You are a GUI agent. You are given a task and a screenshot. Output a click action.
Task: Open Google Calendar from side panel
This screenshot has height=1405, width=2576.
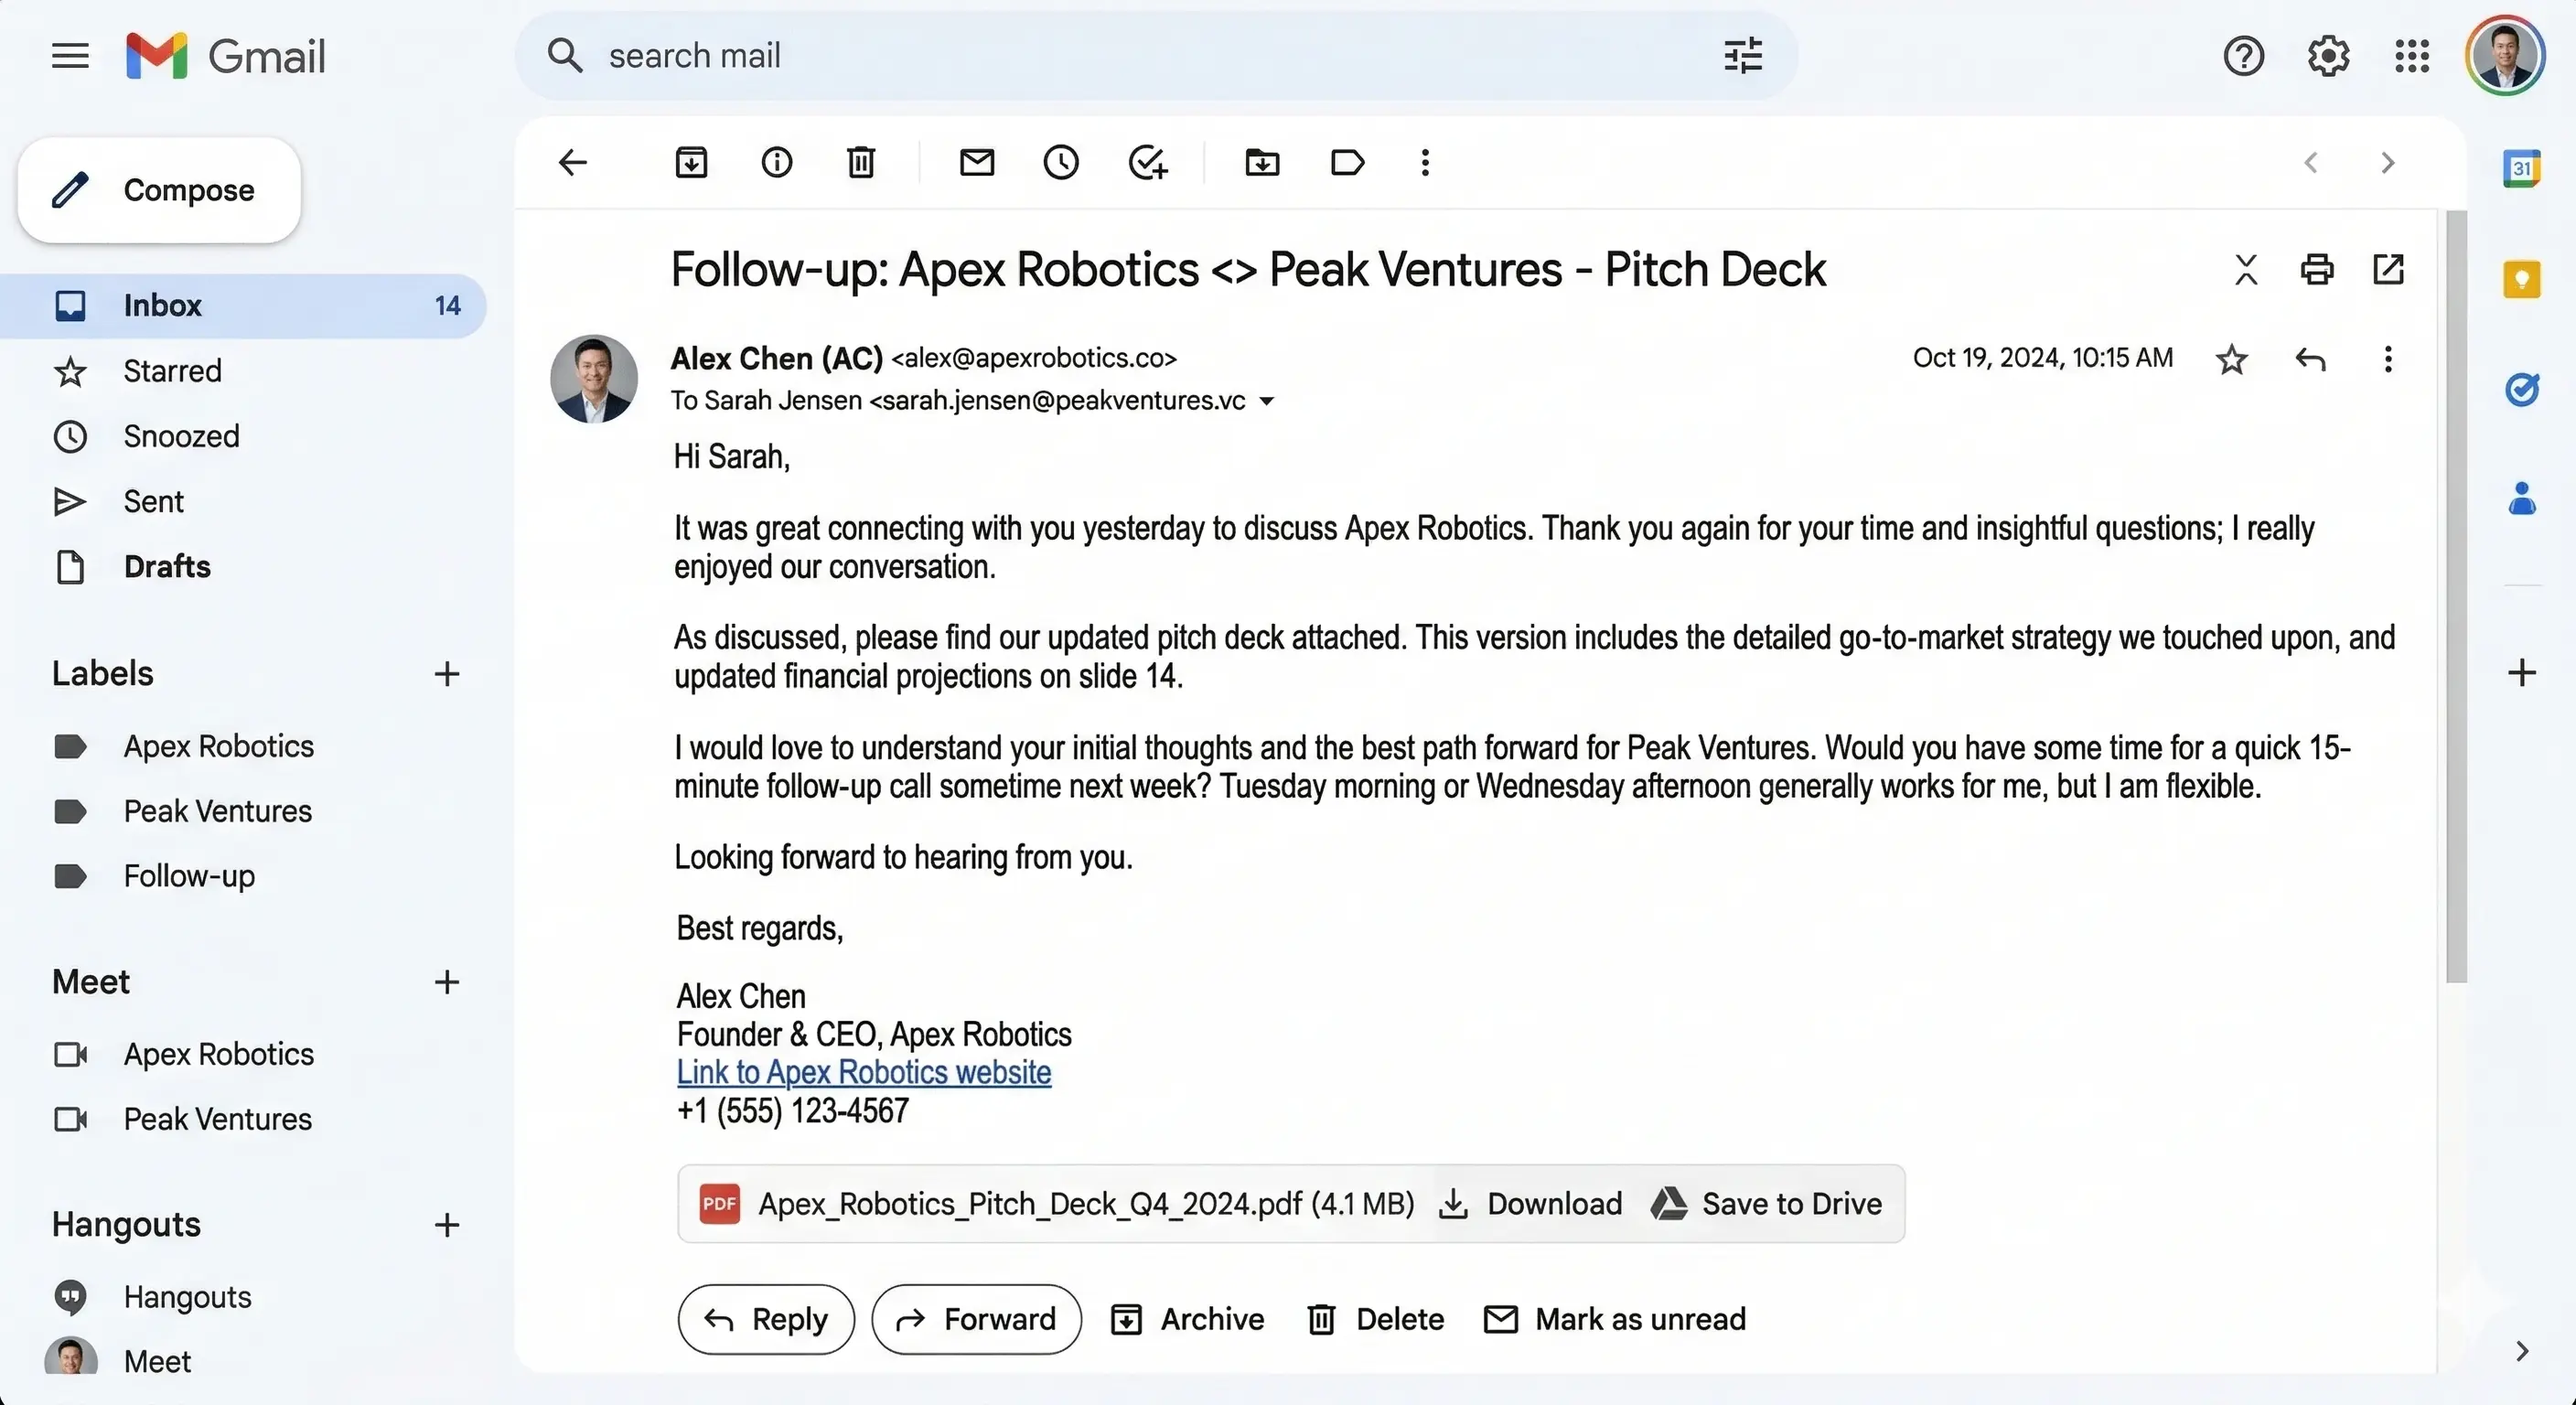point(2521,168)
